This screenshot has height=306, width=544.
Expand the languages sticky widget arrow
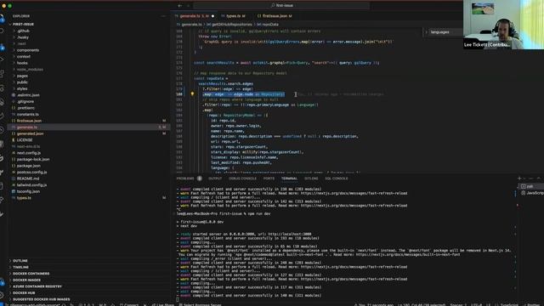427,32
